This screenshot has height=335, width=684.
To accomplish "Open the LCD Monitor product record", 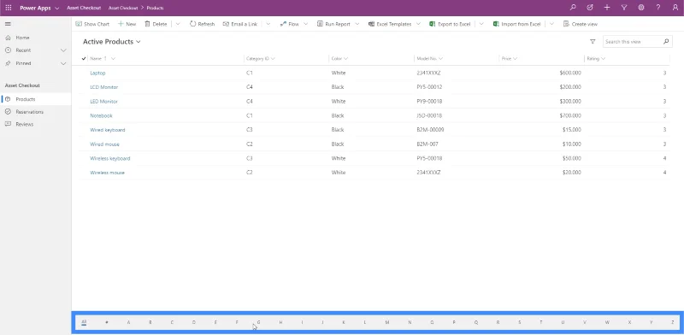I will (103, 87).
